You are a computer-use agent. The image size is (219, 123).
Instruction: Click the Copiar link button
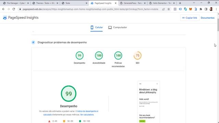pyautogui.click(x=190, y=18)
